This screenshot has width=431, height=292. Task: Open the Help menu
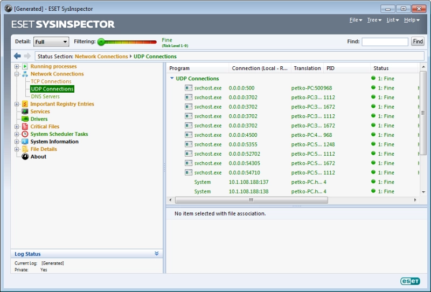[x=412, y=20]
